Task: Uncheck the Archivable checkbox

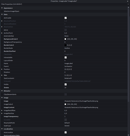Action: (66, 18)
